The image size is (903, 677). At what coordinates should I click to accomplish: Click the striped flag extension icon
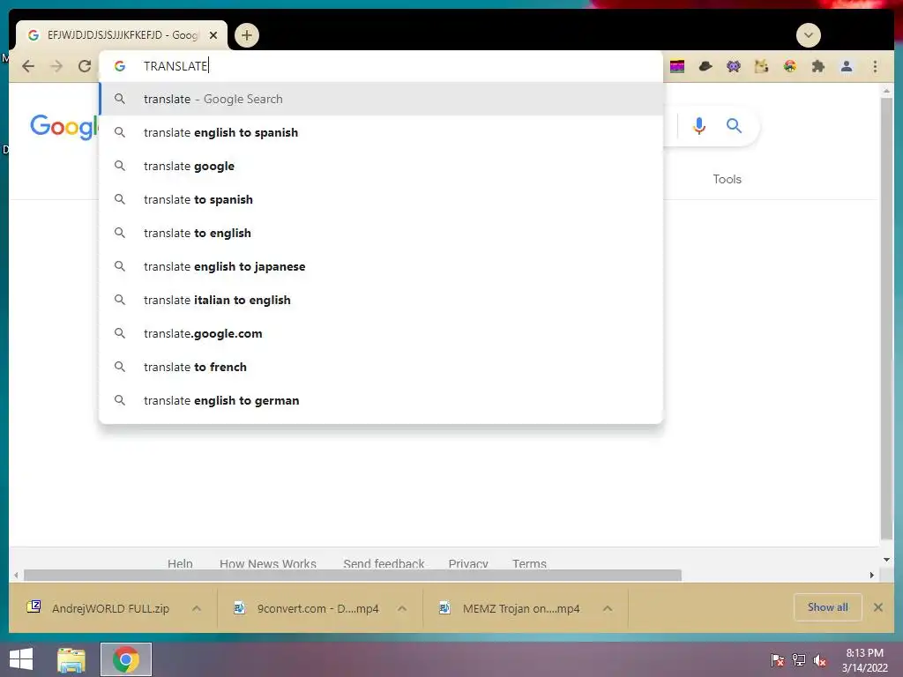pos(677,66)
